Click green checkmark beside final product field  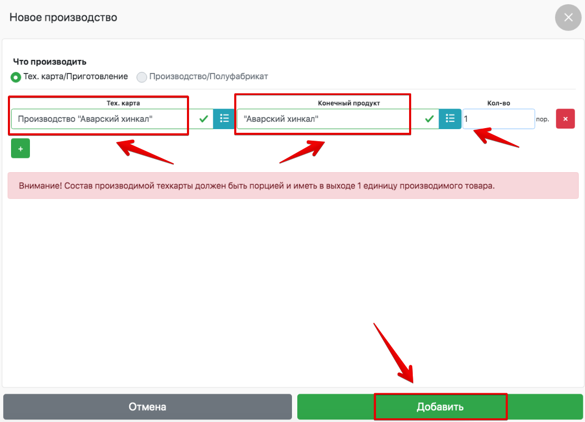(x=430, y=119)
